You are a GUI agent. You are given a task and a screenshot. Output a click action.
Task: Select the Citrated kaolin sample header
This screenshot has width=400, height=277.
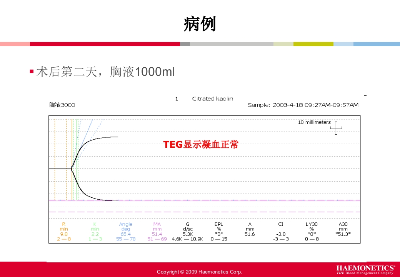pyautogui.click(x=213, y=98)
